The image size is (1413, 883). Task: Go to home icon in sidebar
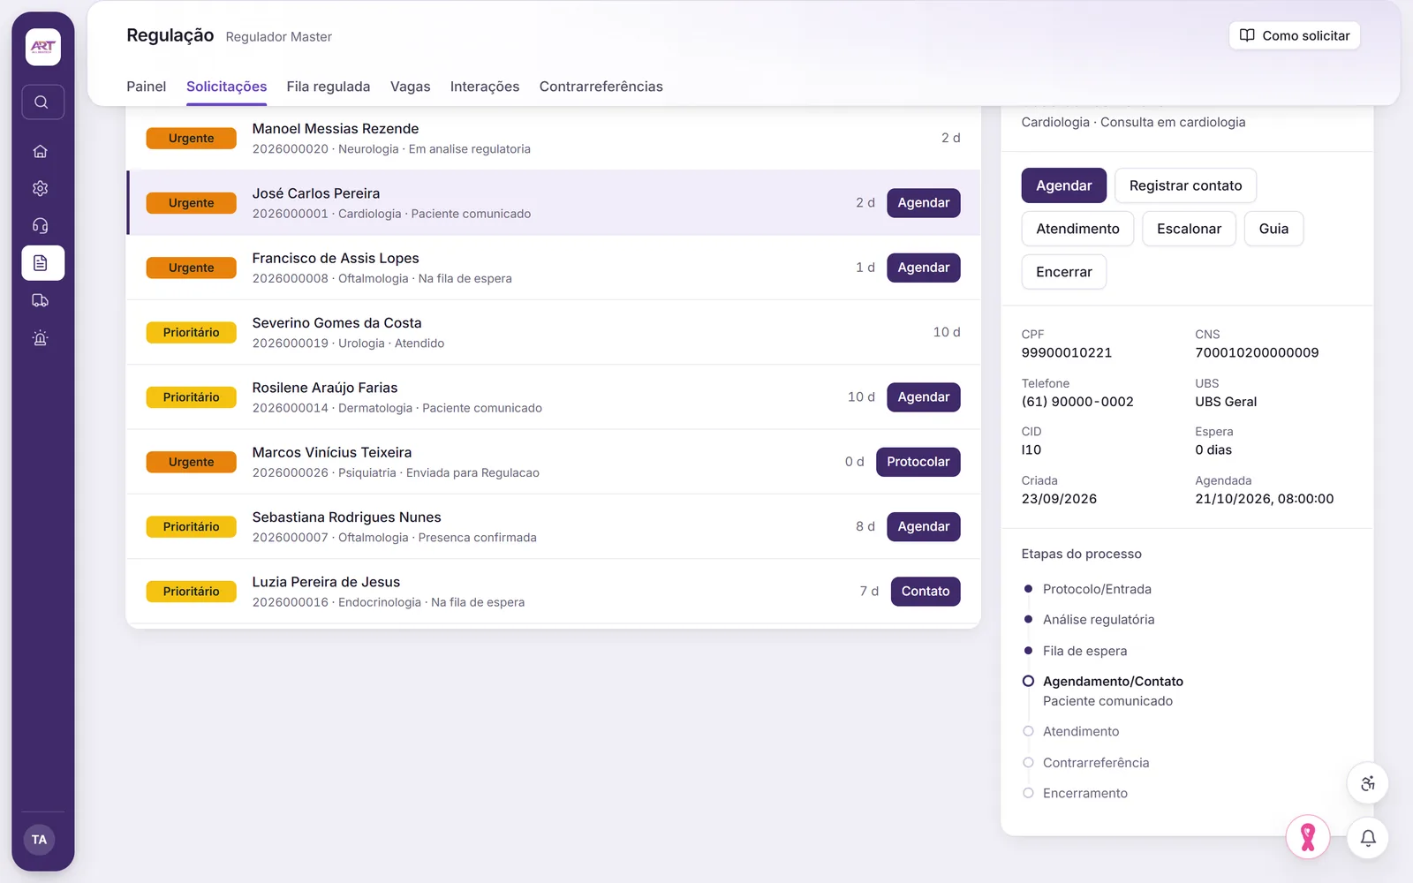(41, 151)
